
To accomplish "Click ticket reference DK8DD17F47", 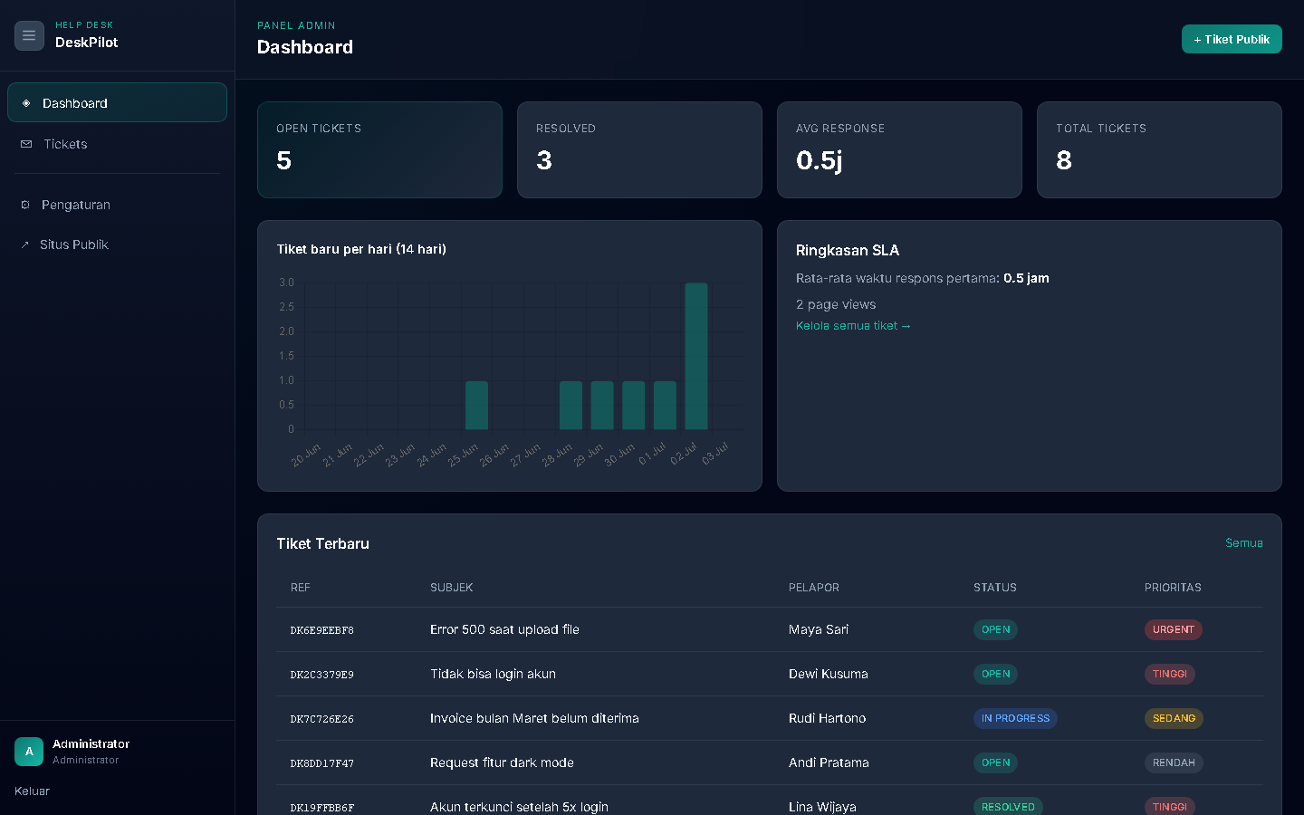I will point(321,763).
